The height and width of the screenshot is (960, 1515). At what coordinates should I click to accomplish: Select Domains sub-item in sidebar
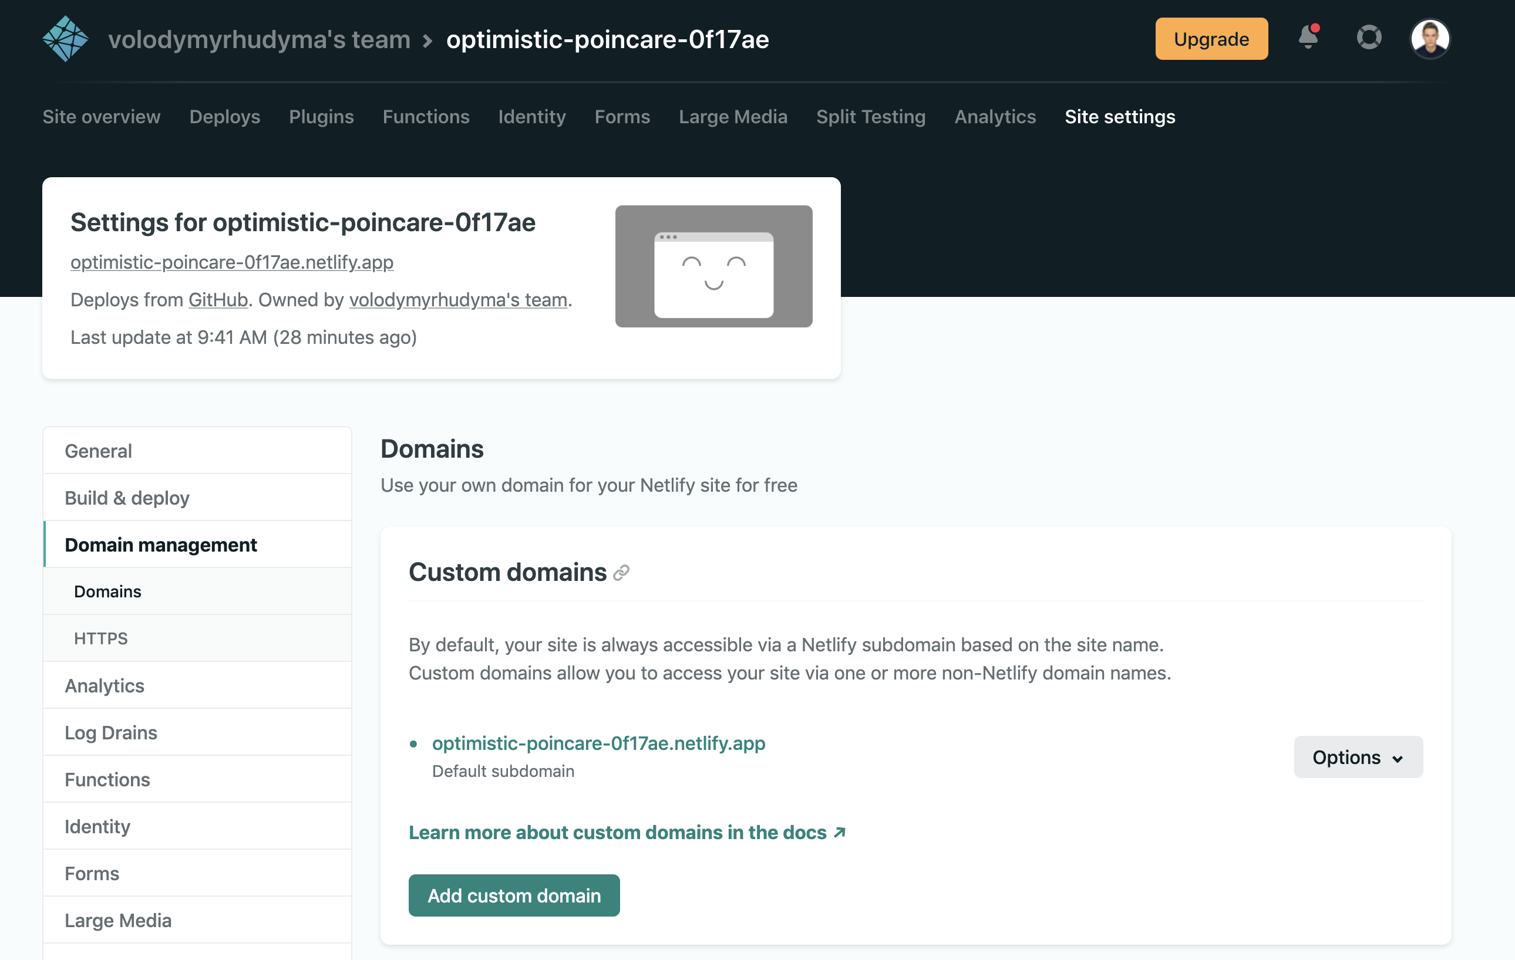pyautogui.click(x=197, y=591)
